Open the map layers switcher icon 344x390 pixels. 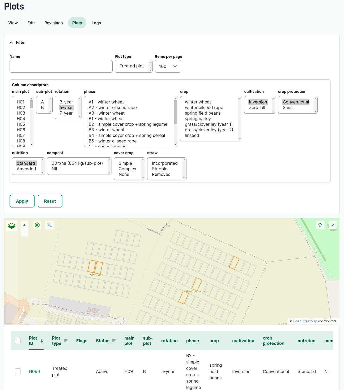(11, 225)
